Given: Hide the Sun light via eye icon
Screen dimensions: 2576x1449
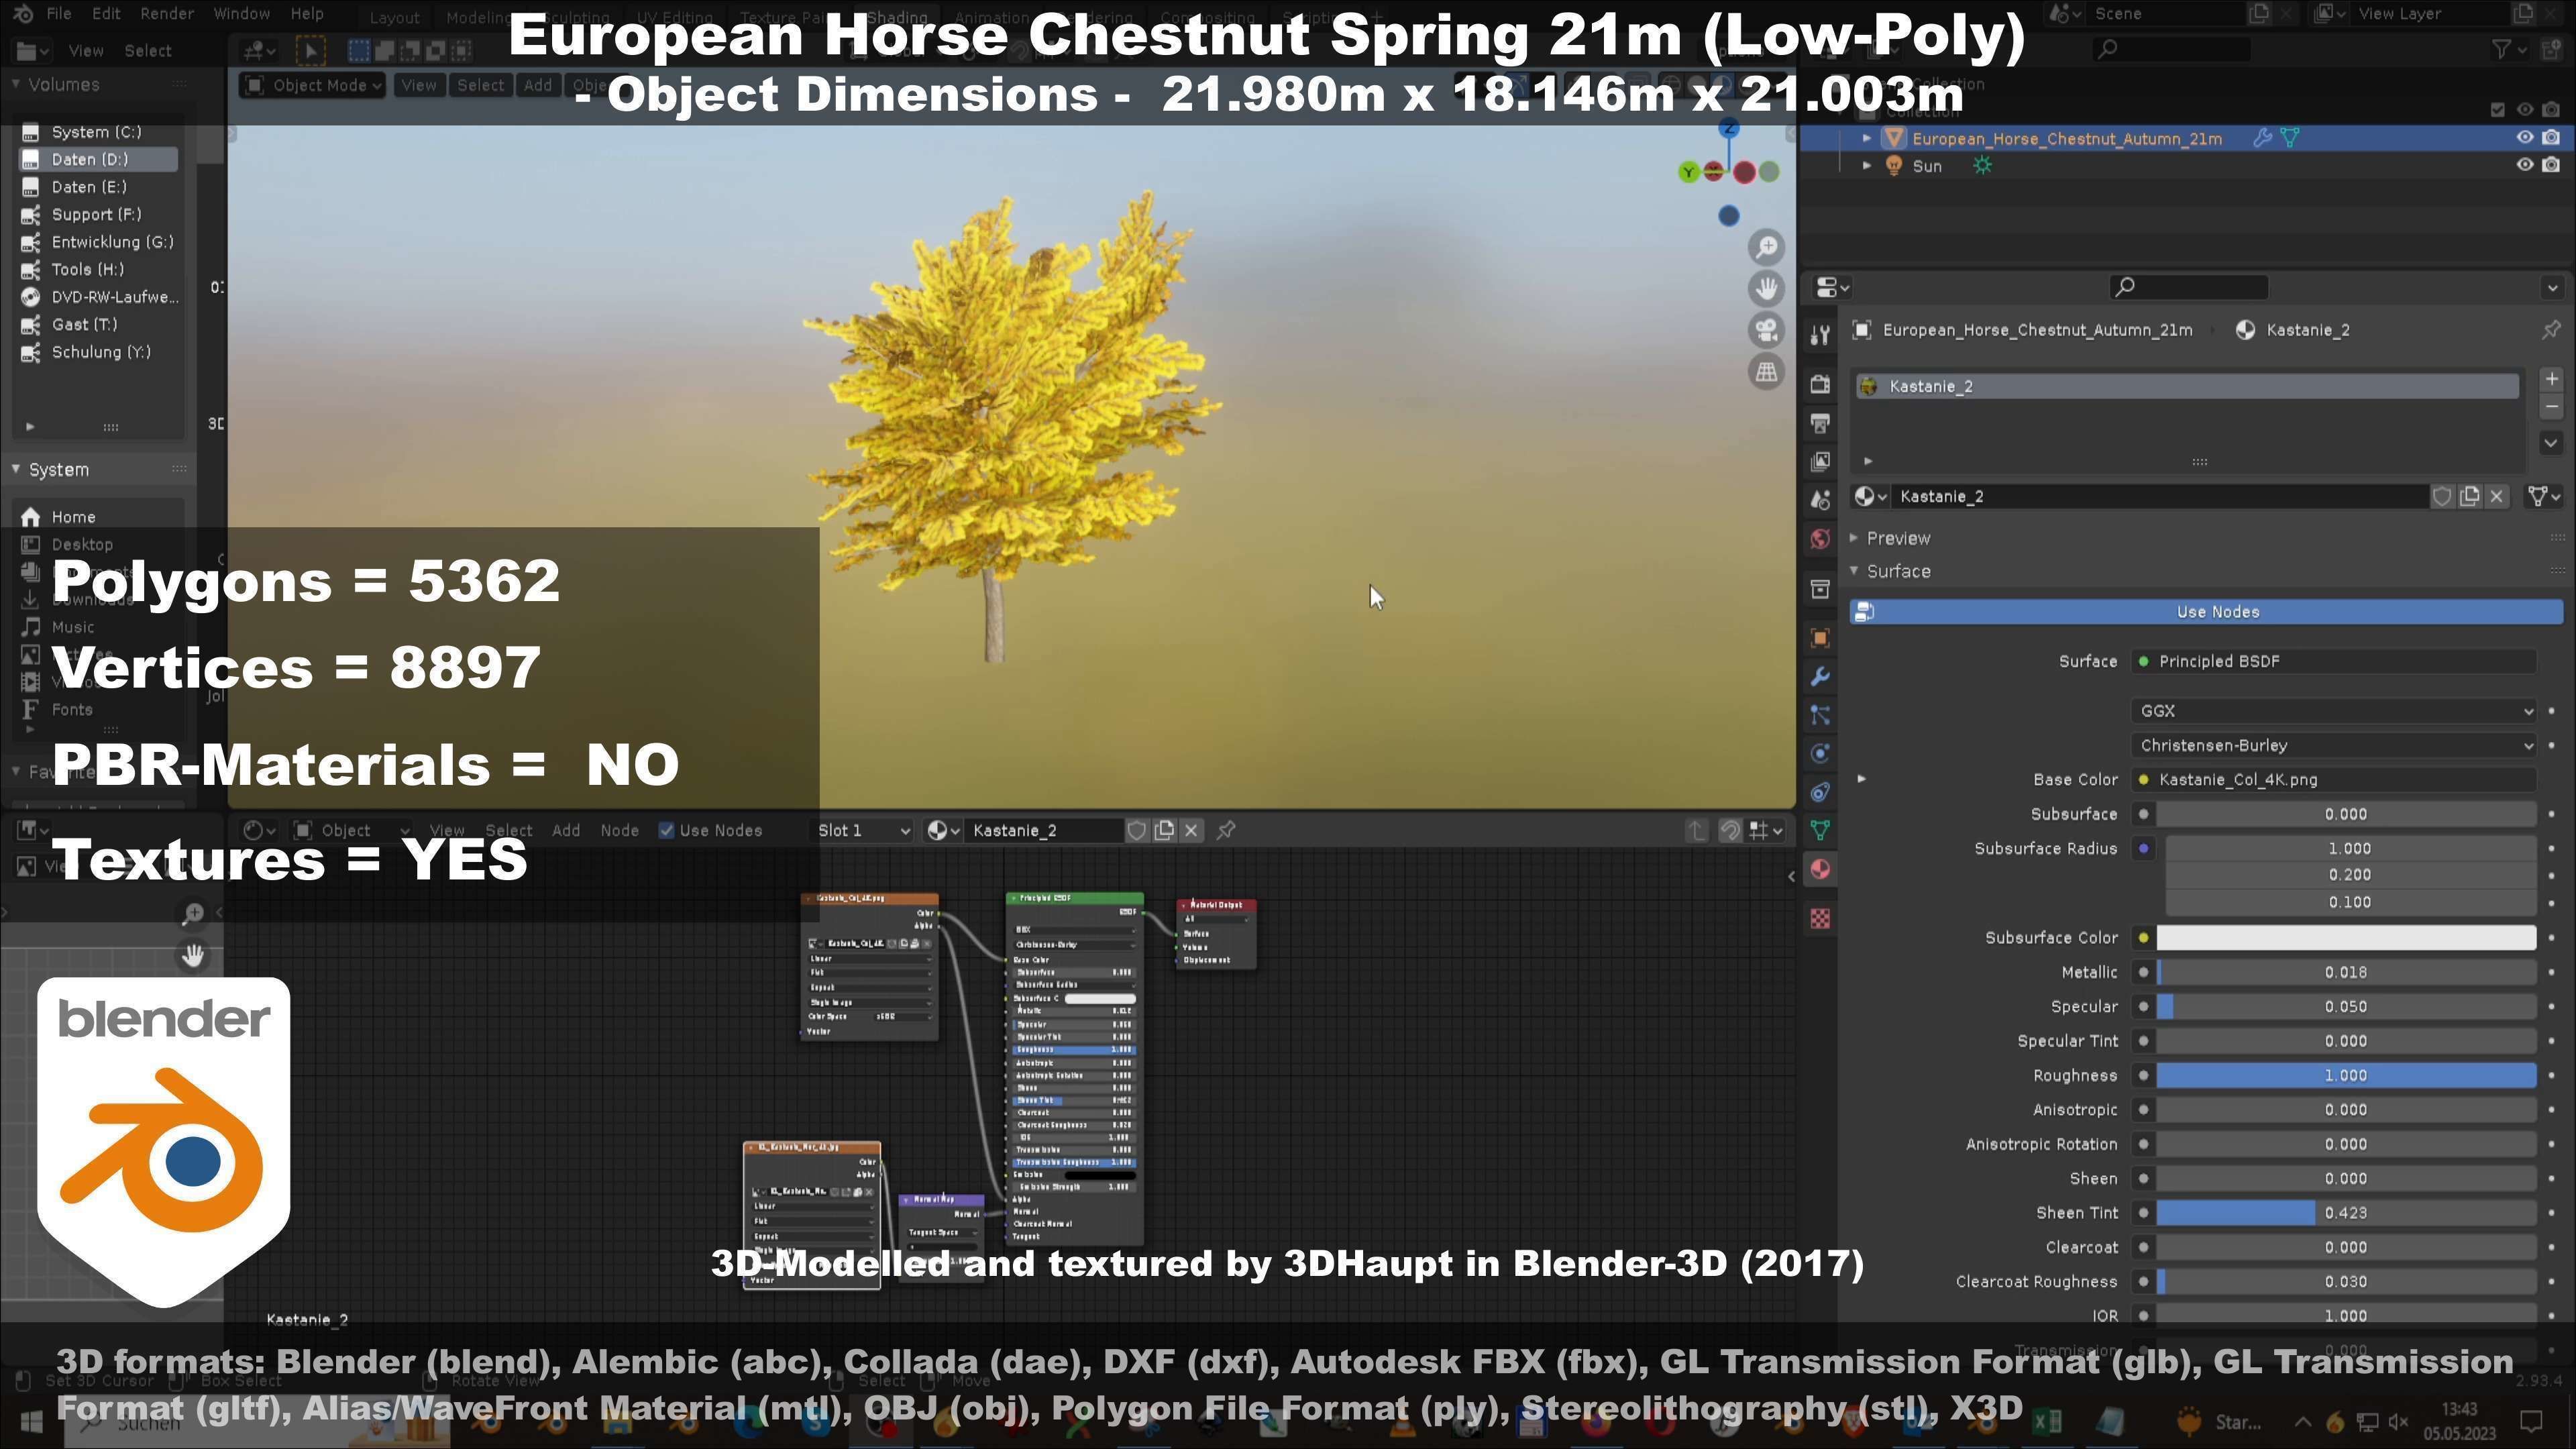Looking at the screenshot, I should click(2525, 165).
